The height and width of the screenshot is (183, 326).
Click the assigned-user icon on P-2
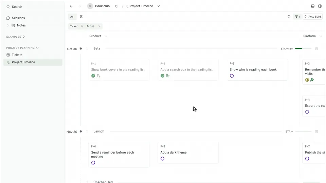(167, 76)
